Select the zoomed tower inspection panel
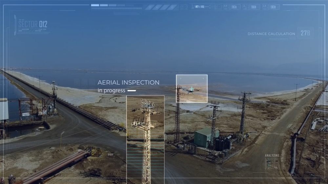 [145, 139]
